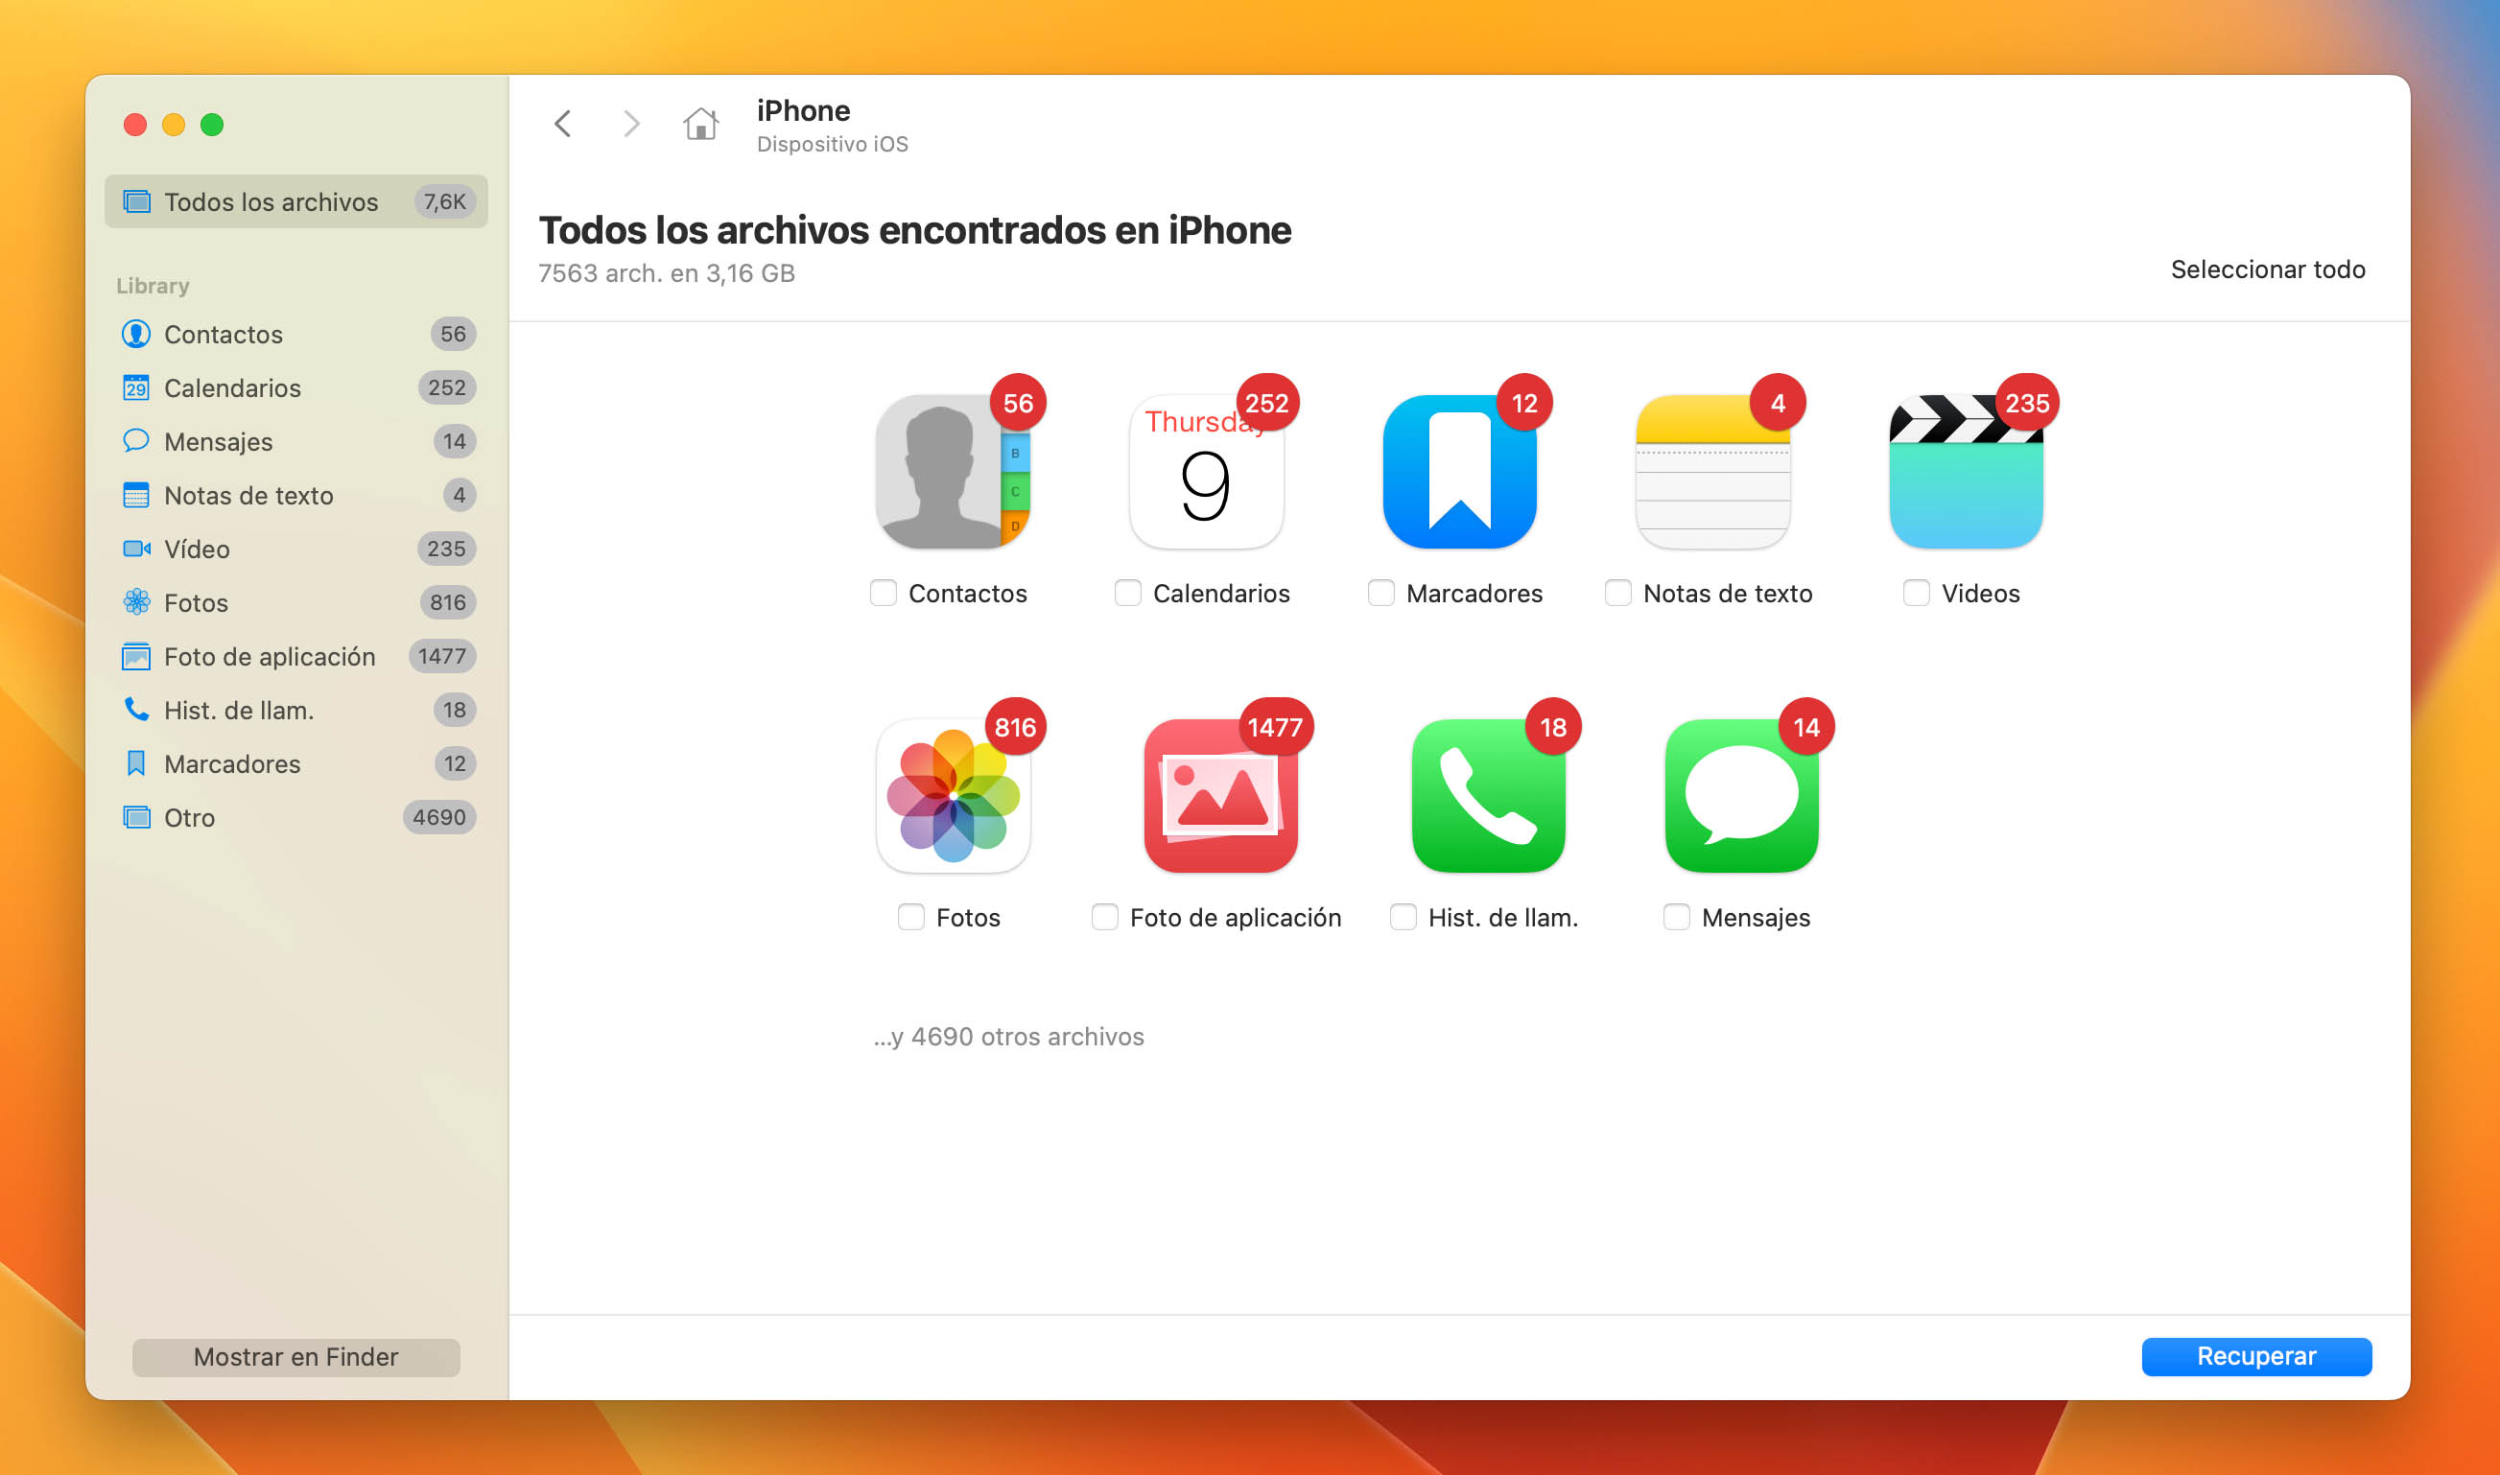Check the Hist. de llam. checkbox
2500x1475 pixels.
pos(1403,918)
